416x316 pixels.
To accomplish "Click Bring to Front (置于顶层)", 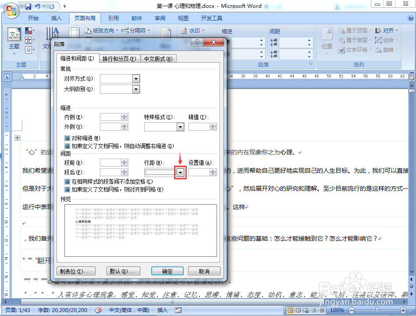I will pyautogui.click(x=355, y=30).
